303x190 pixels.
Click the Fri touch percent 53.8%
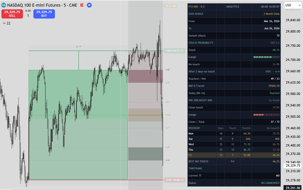[247, 155]
